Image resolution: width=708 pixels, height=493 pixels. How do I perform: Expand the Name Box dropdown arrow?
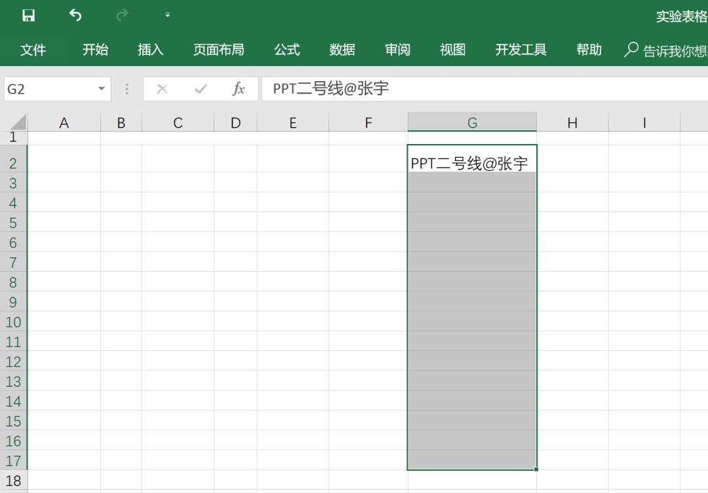102,89
